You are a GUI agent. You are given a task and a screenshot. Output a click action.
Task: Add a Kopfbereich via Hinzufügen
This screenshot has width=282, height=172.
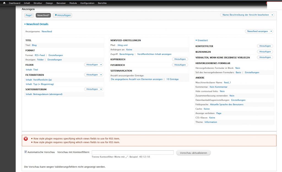tap(180, 59)
